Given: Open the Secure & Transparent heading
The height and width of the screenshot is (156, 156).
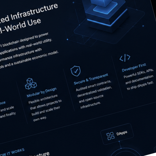Looking at the screenshot, I should pos(91,79).
